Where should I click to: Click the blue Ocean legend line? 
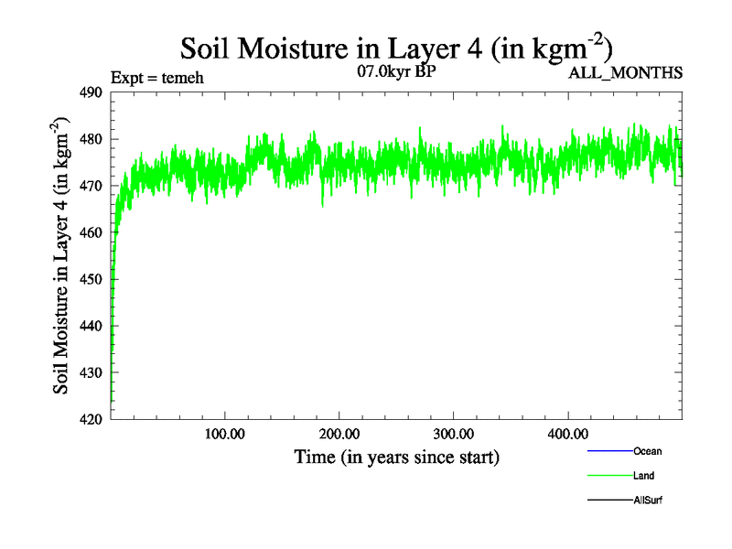[x=608, y=451]
